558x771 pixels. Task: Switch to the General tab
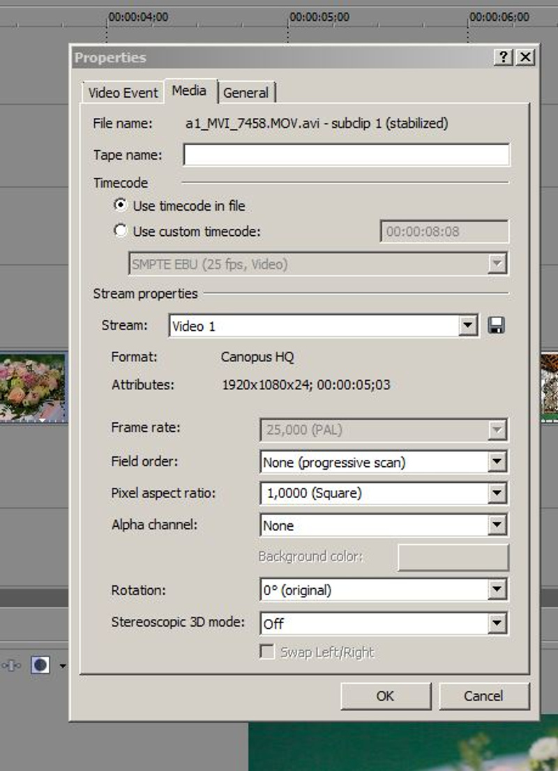pos(246,92)
